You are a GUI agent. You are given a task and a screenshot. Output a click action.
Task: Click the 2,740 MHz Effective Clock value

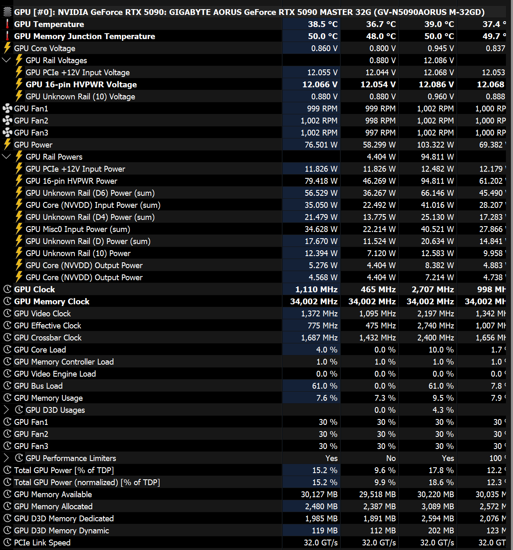tap(435, 326)
